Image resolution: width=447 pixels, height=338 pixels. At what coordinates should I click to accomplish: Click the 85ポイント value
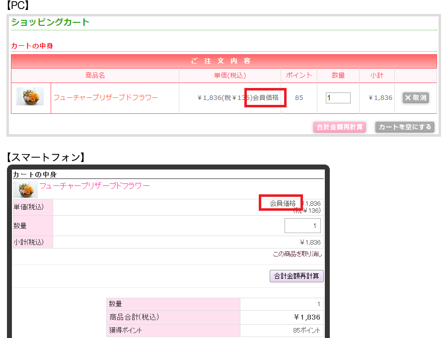(307, 331)
